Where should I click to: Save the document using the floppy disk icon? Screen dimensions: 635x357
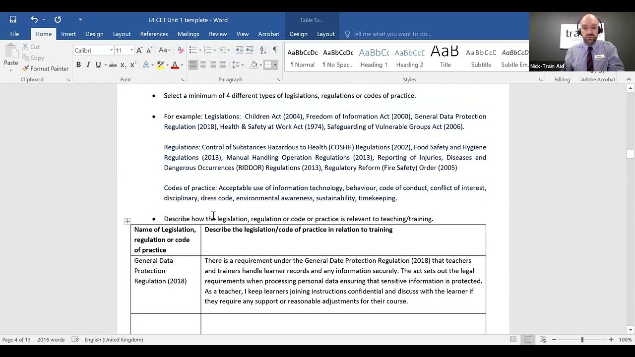(13, 20)
